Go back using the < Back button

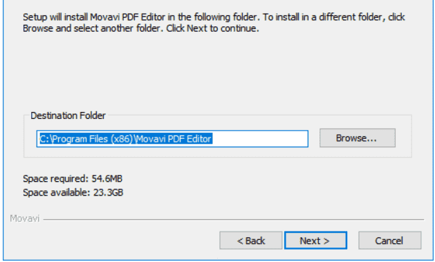(x=251, y=241)
